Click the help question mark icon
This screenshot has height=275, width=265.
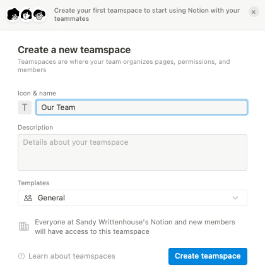21,256
